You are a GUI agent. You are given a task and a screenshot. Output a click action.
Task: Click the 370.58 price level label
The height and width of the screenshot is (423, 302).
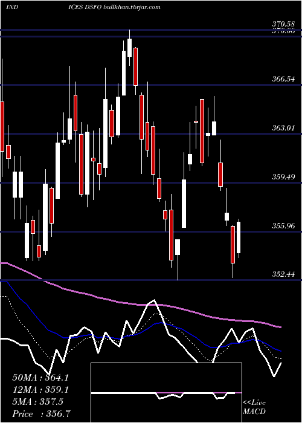point(283,24)
